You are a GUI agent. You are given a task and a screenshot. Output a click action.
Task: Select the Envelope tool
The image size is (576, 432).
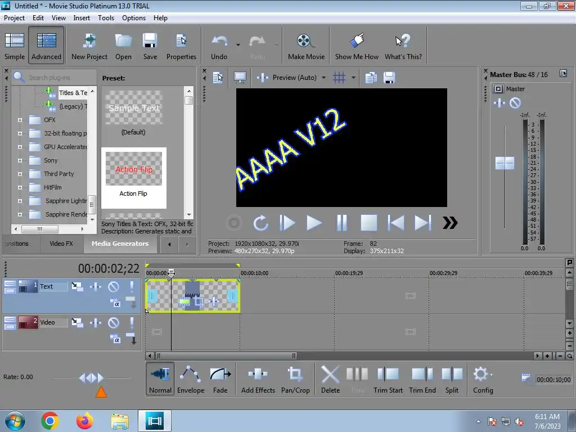[x=190, y=379]
